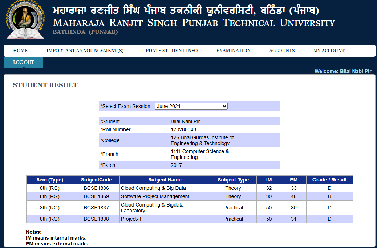Click the Project-II subject name
Image resolution: width=377 pixels, height=248 pixels.
(x=131, y=219)
